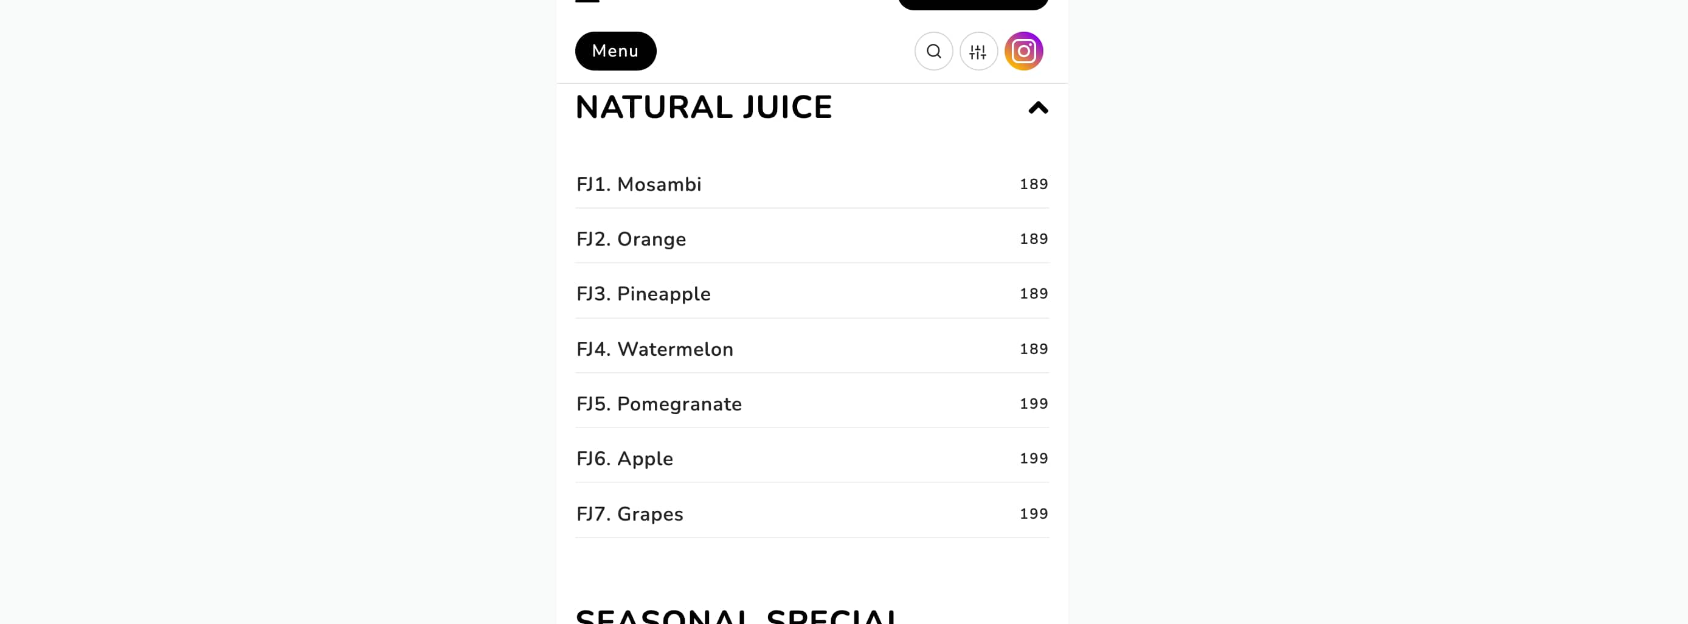The height and width of the screenshot is (624, 1688).
Task: Open the filter sliders icon
Action: click(x=978, y=51)
